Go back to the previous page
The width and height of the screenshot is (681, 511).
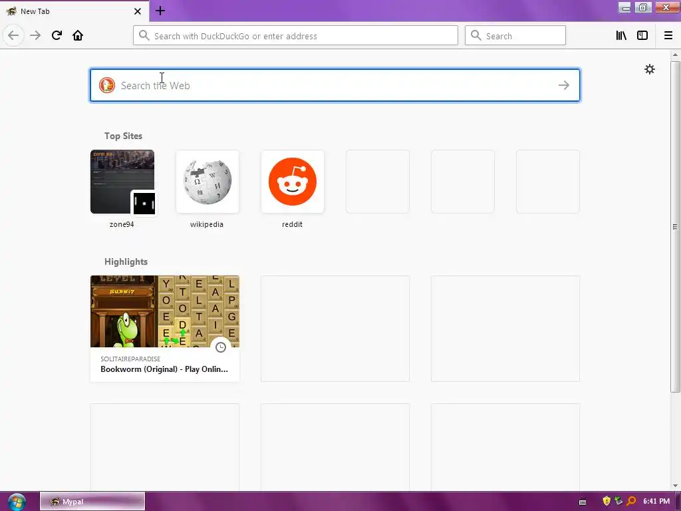coord(13,35)
